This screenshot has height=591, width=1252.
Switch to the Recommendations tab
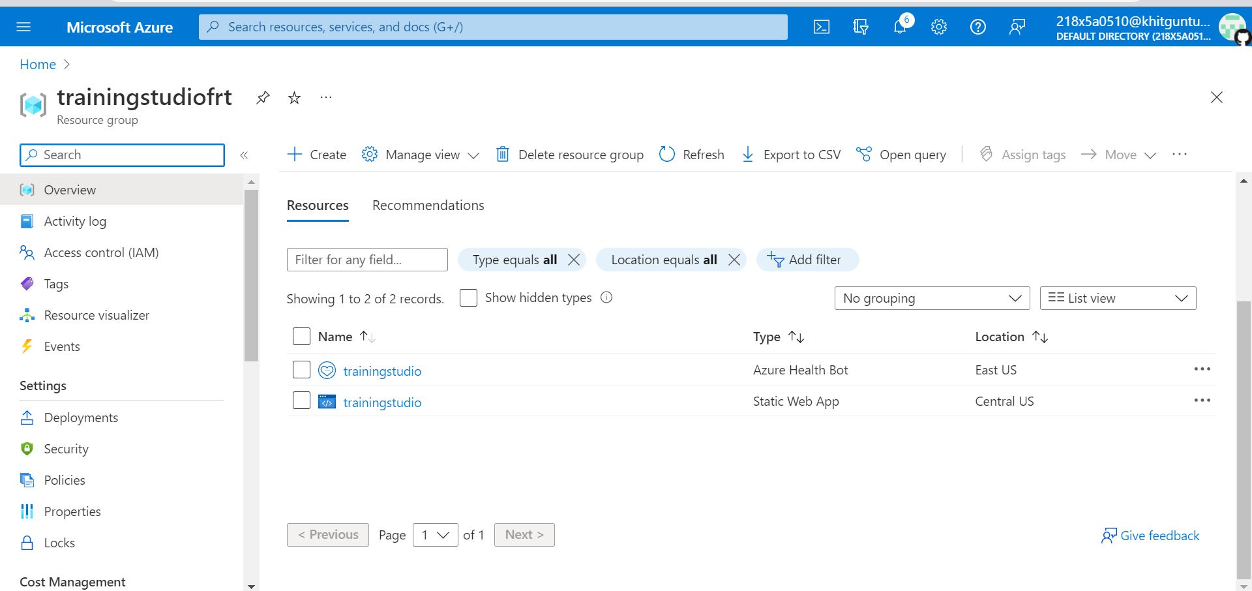(x=428, y=205)
